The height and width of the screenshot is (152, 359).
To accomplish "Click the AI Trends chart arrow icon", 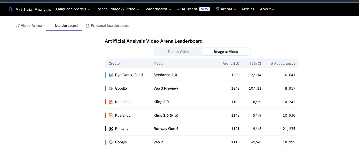I will 179,9.
